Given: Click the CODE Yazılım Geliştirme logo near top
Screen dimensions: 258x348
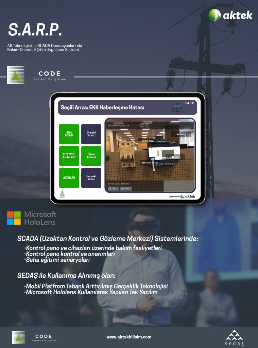Looking at the screenshot, I should tap(37, 75).
